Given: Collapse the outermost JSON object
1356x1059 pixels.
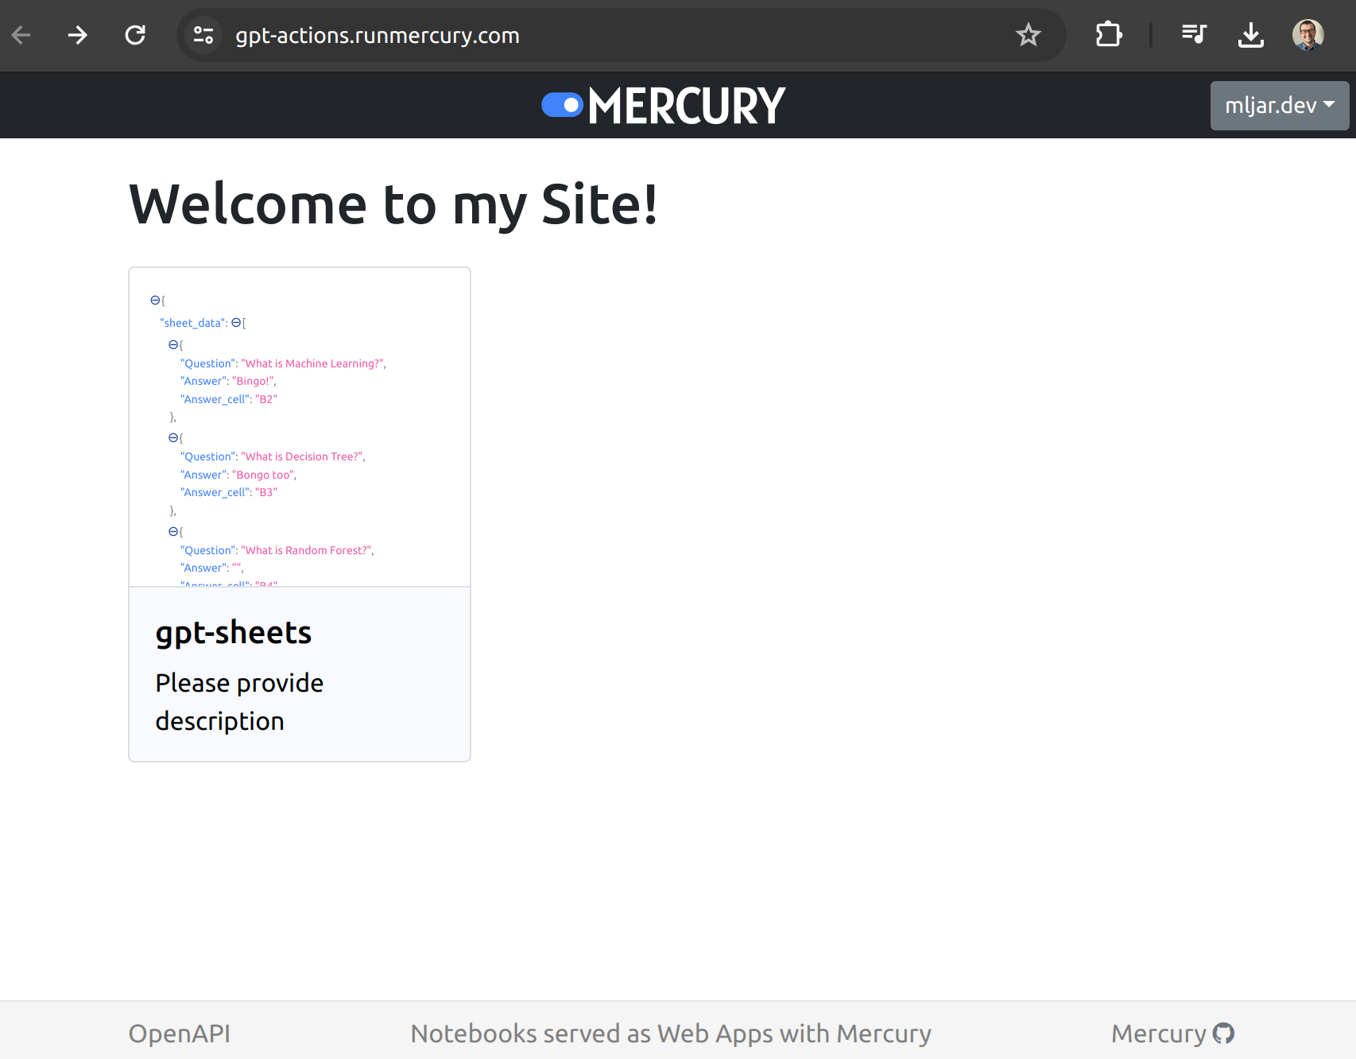Looking at the screenshot, I should (153, 300).
